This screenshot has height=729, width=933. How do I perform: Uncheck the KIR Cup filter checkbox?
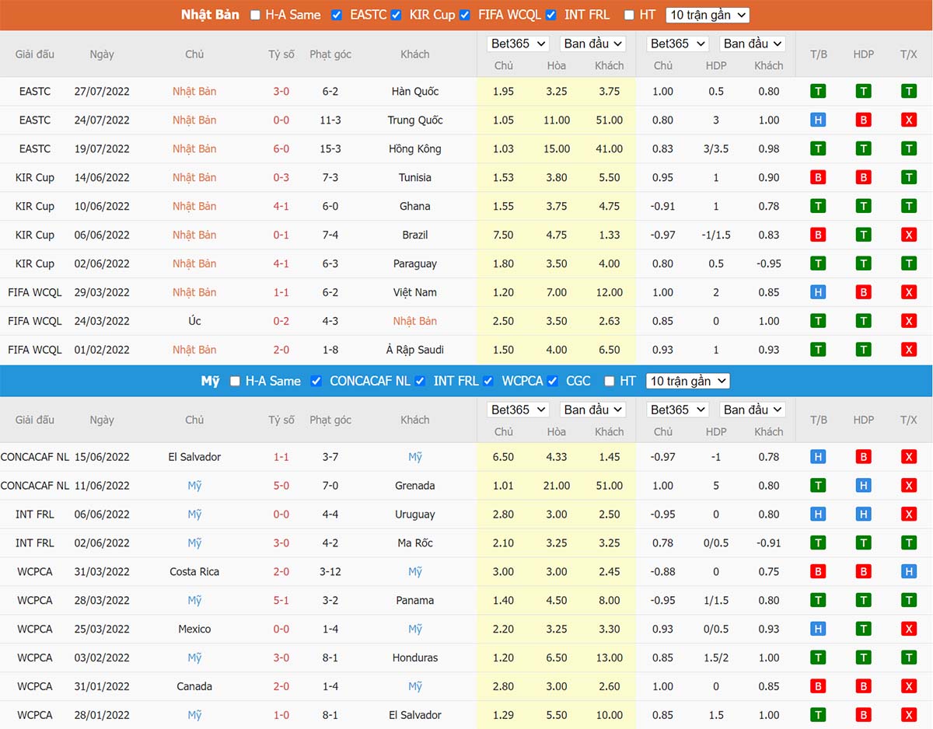click(397, 15)
